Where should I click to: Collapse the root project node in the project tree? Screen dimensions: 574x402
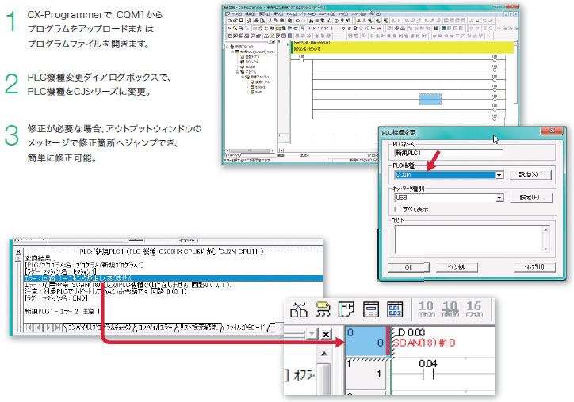(x=227, y=47)
